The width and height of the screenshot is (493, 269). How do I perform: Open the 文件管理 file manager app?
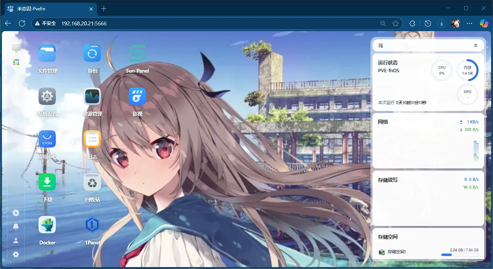point(47,53)
